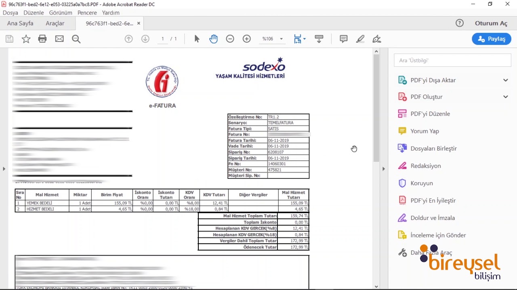
Task: Activate the Hand pan tool
Action: tap(213, 39)
